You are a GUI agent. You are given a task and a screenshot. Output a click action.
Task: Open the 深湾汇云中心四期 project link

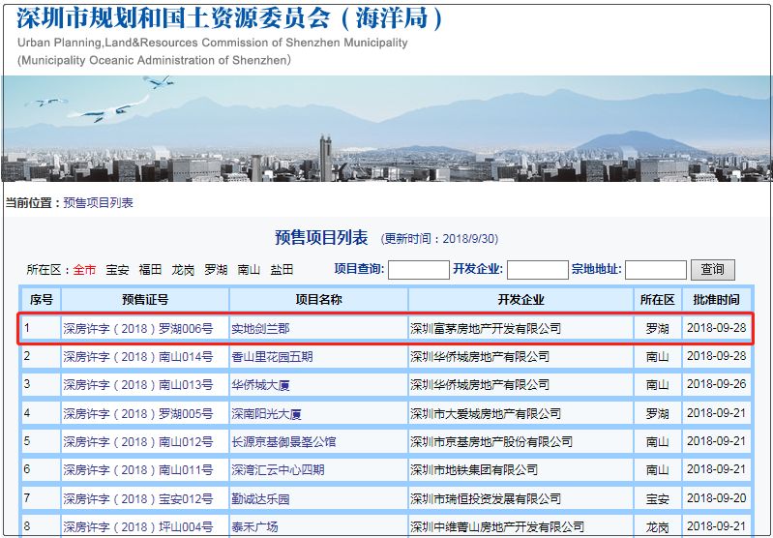pos(278,470)
